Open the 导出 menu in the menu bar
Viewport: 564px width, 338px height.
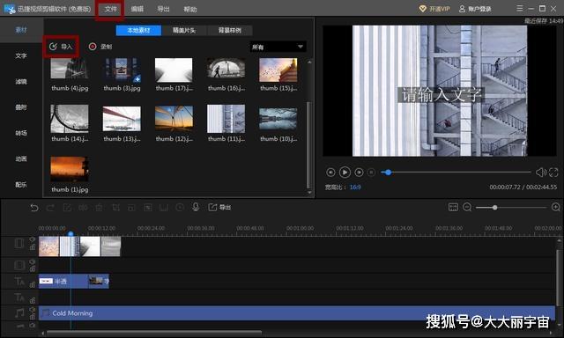(163, 9)
